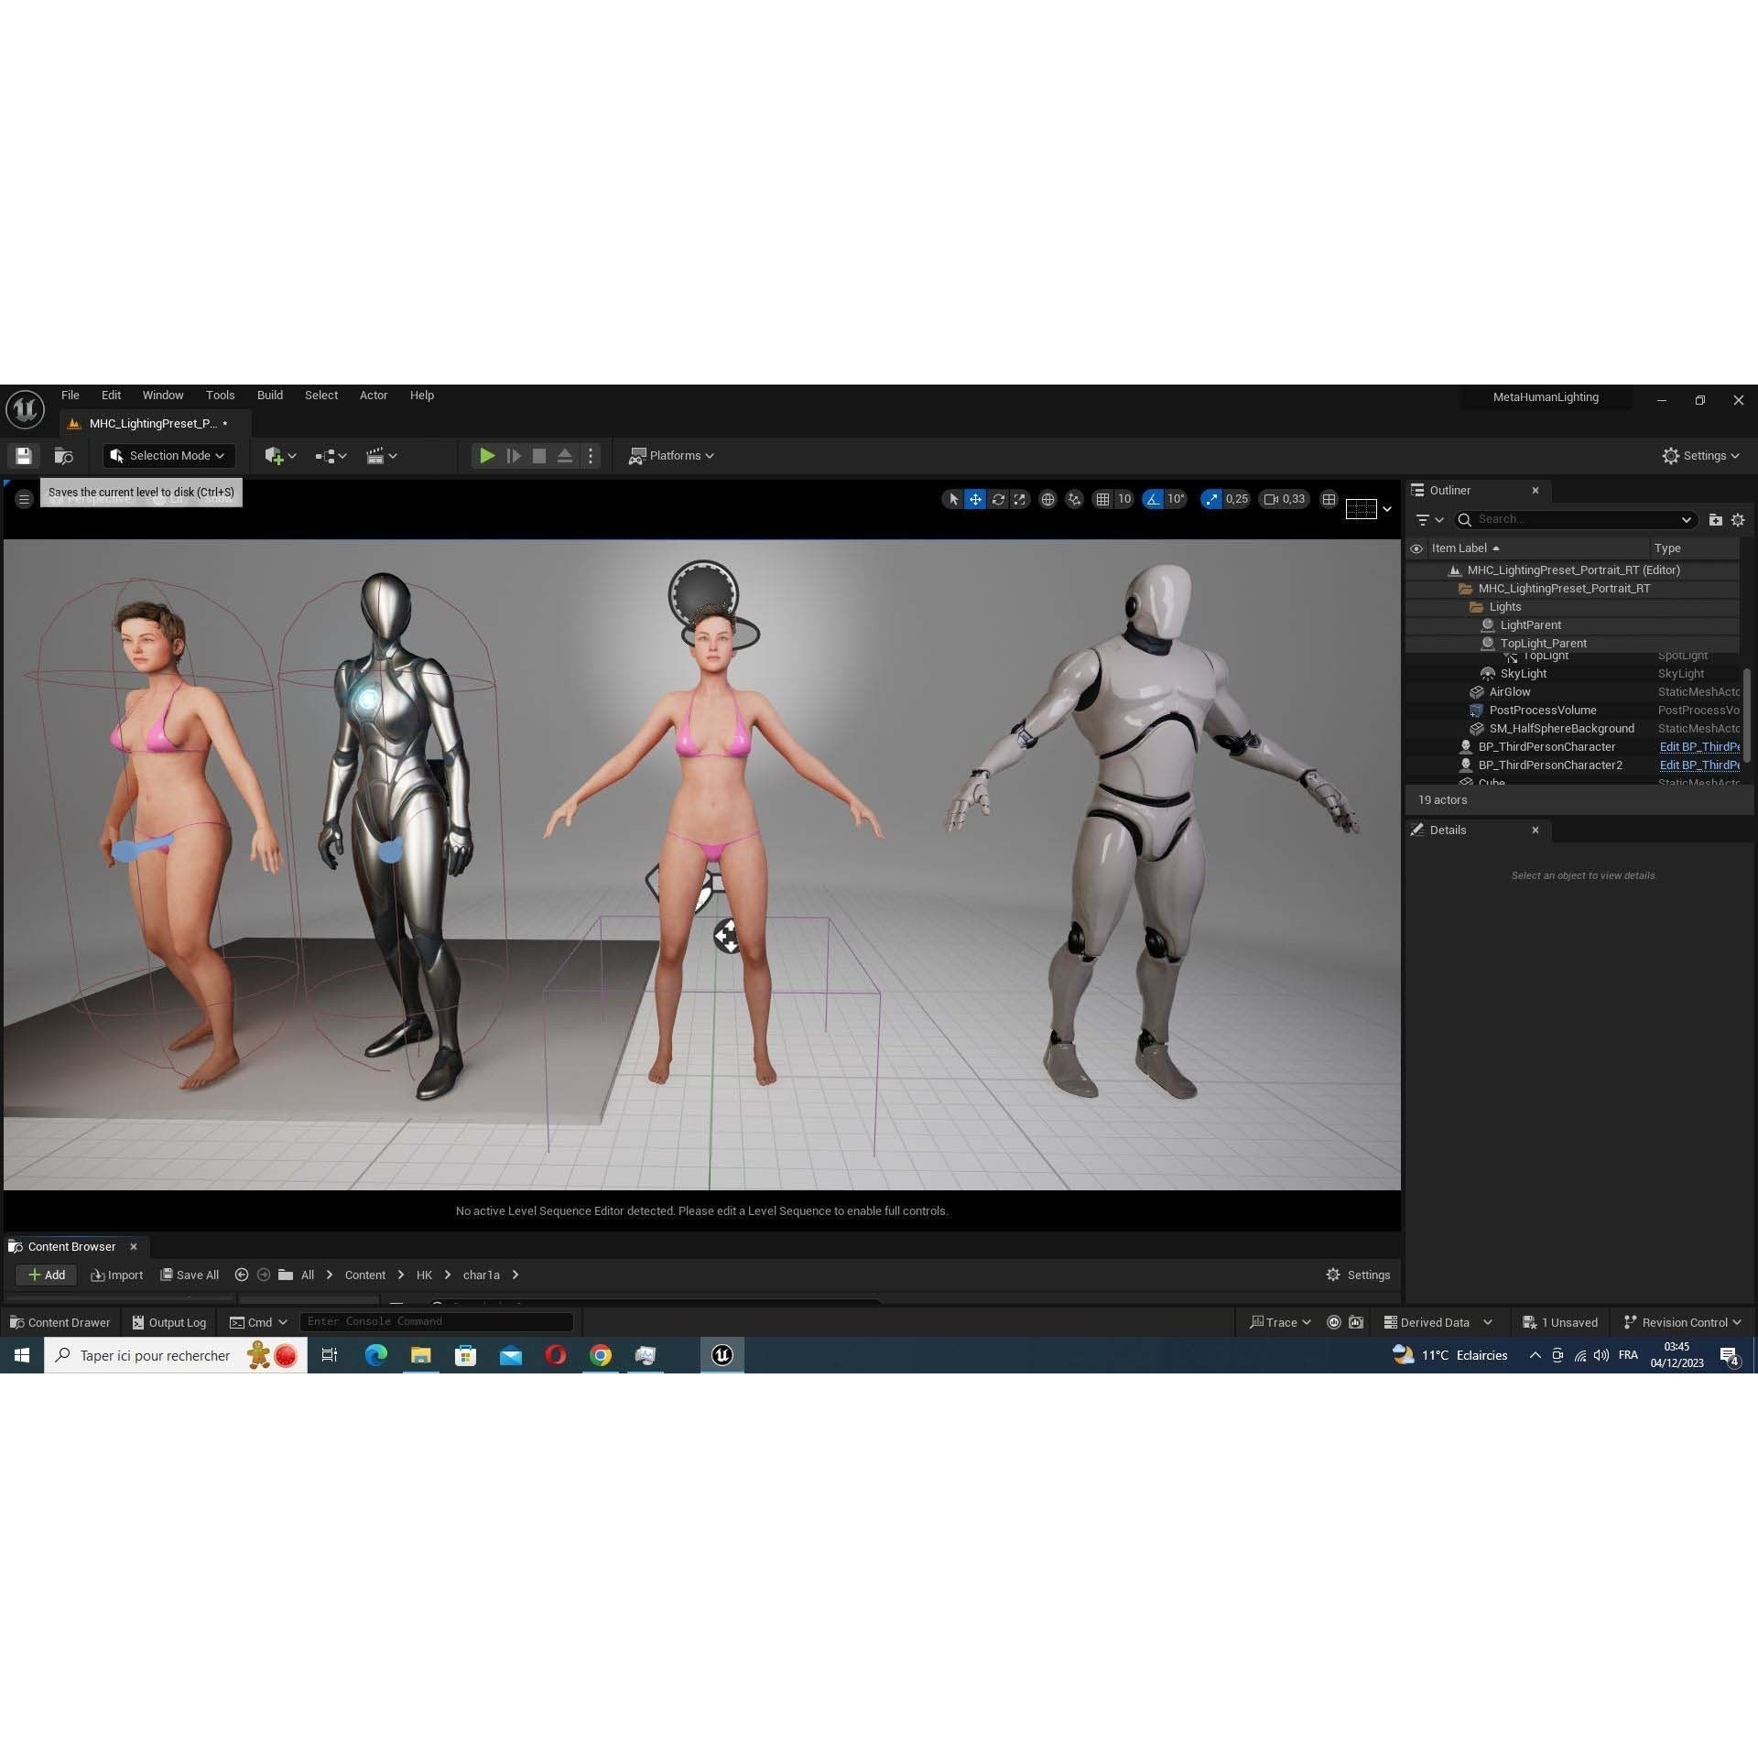Toggle world/local coordinate space globe icon

[x=1047, y=499]
